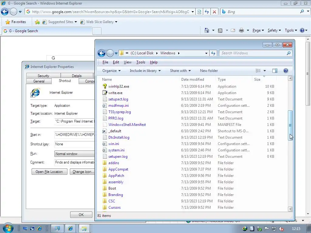Click New folder button

209,71
